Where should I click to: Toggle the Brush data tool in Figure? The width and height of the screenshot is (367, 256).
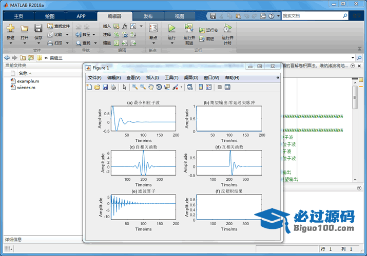[176, 87]
